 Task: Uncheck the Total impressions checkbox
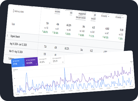[27, 60]
